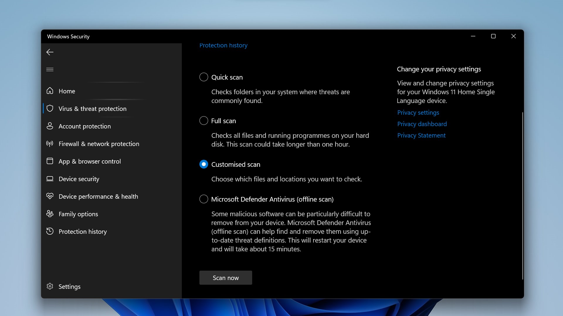
Task: Click the Family options icon
Action: 50,214
